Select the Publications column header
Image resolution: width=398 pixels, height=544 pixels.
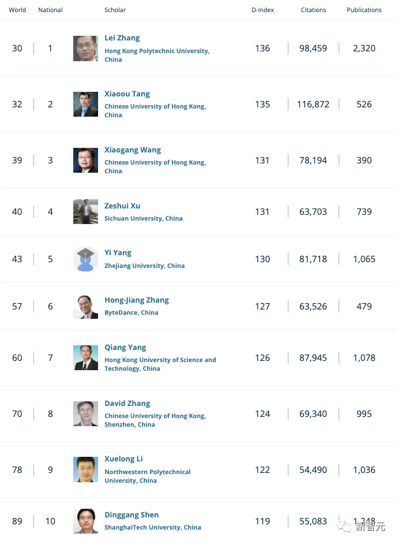click(364, 10)
